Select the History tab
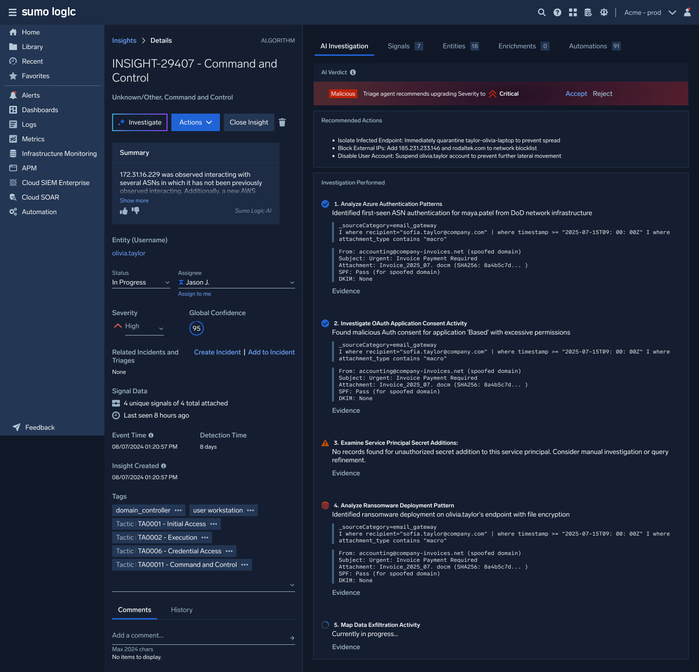 point(182,610)
